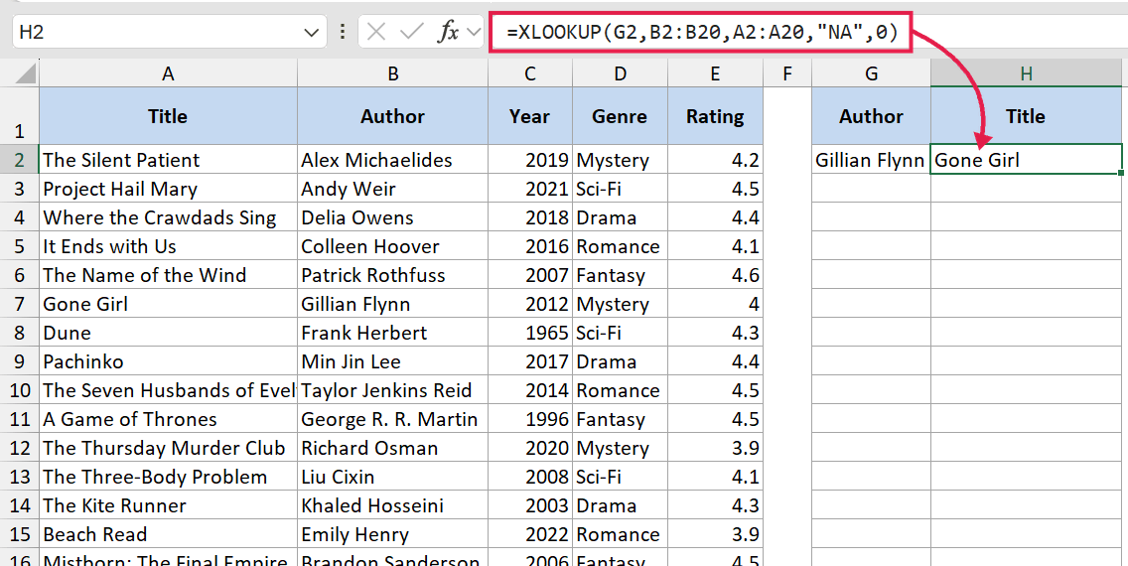Select the cell 'Taylor Jenkins Reid'

(393, 390)
